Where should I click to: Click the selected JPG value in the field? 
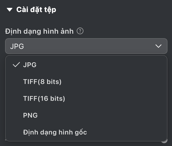click(17, 46)
